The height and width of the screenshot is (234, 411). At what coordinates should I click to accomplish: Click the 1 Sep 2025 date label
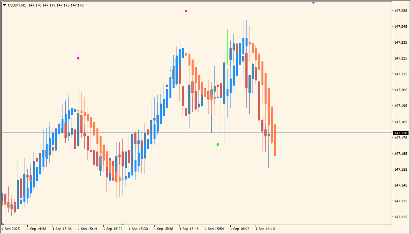coord(11,229)
